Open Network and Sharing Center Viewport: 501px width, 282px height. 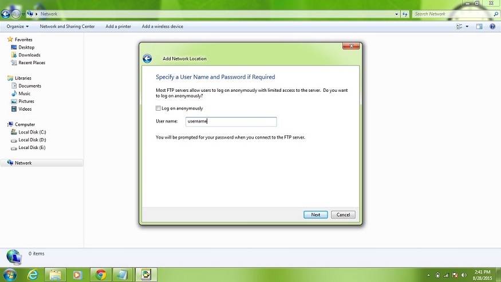[x=67, y=26]
